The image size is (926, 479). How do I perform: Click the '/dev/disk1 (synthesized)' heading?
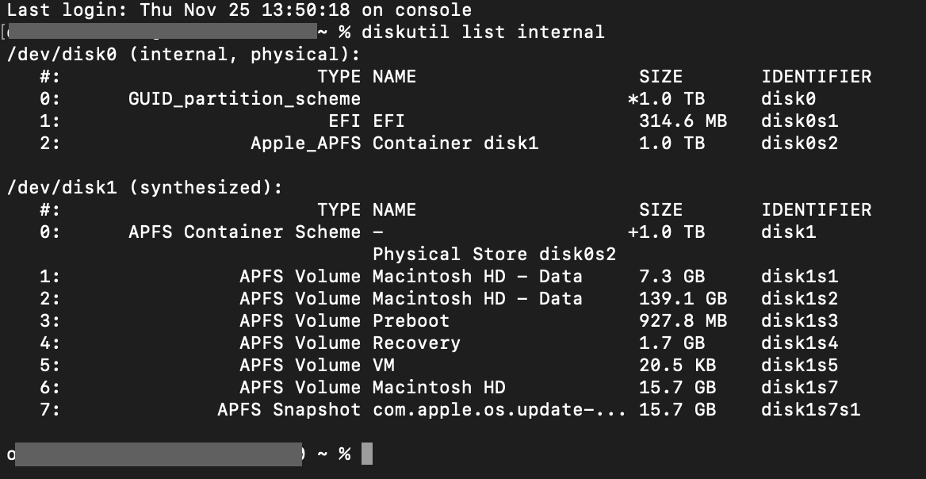pyautogui.click(x=145, y=188)
